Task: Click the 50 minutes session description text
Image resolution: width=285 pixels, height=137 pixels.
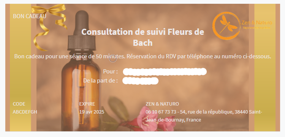Action: [142, 56]
